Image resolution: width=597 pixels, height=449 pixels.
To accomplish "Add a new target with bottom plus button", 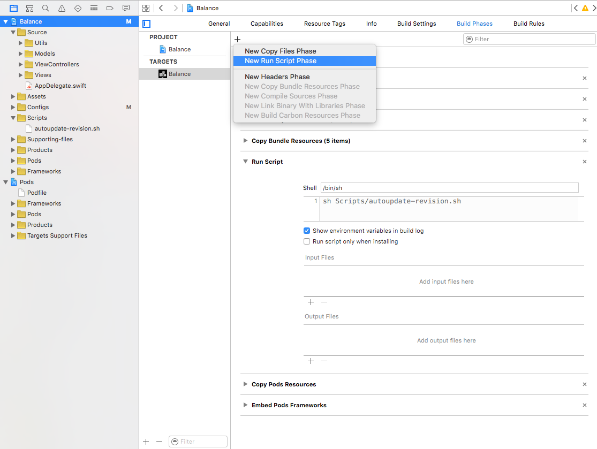I will point(146,442).
